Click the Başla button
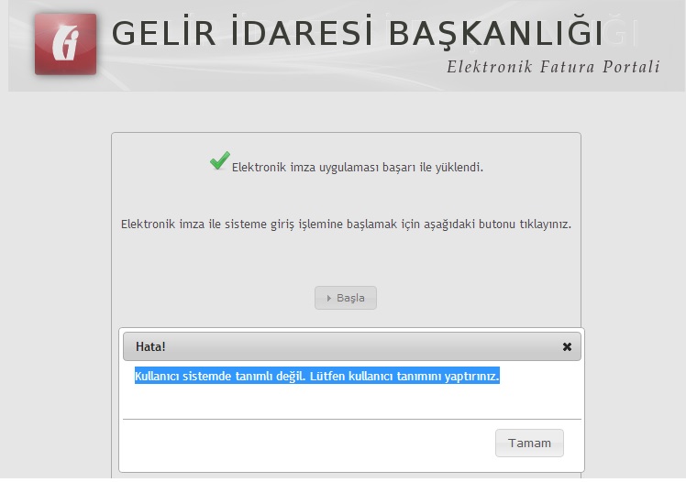Viewport: 686px width, 482px height. [346, 298]
